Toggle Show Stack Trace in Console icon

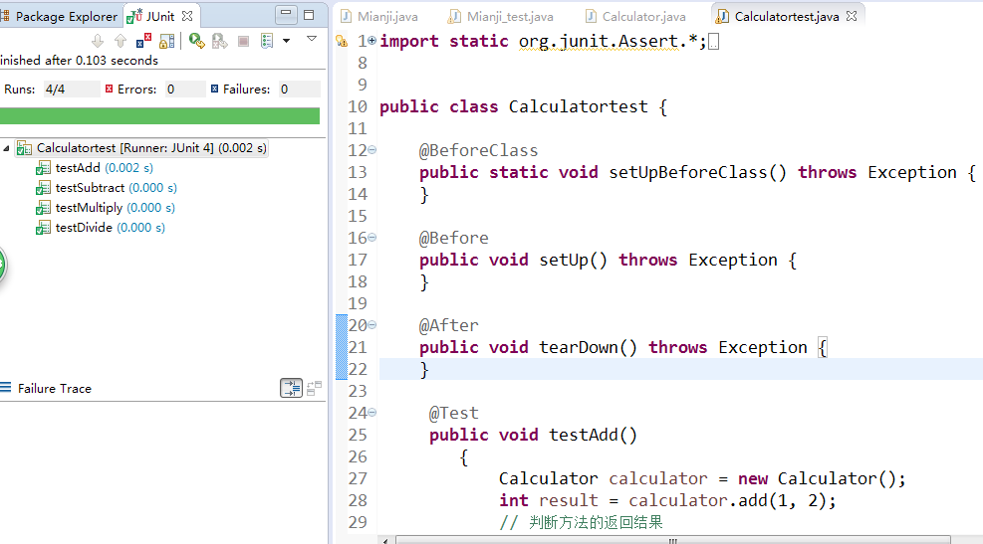pos(292,388)
